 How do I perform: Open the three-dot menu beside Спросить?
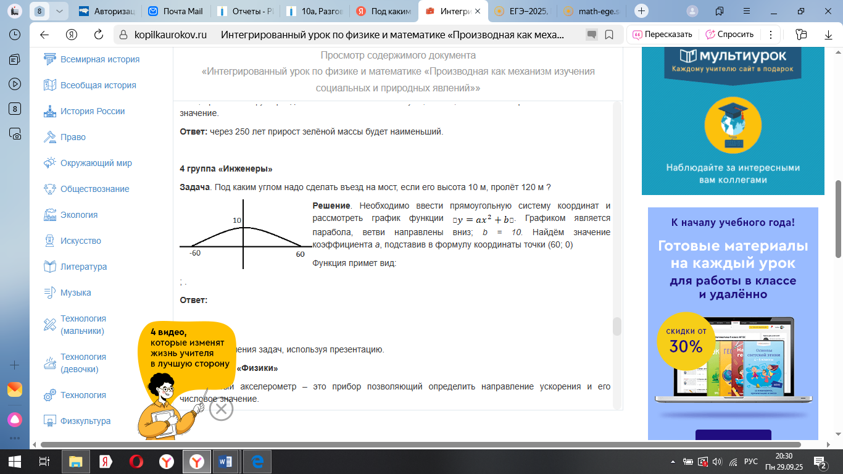coord(770,35)
